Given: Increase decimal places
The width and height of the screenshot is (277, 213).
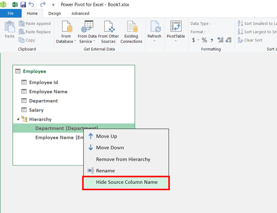Looking at the screenshot, I should pos(220,40).
